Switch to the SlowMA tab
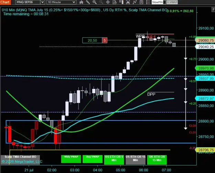The image size is (215, 173). (x=158, y=2)
